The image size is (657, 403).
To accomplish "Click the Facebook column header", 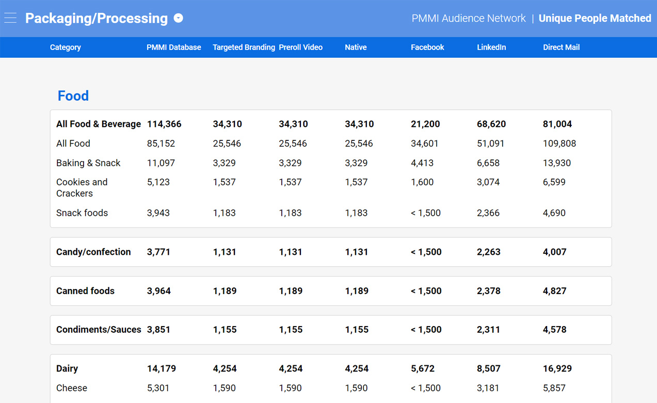I will click(427, 47).
